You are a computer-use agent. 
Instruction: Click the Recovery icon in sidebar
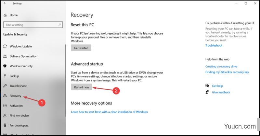click(x=5, y=96)
